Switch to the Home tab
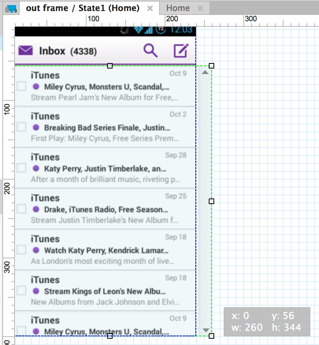The height and width of the screenshot is (345, 319). coord(178,8)
